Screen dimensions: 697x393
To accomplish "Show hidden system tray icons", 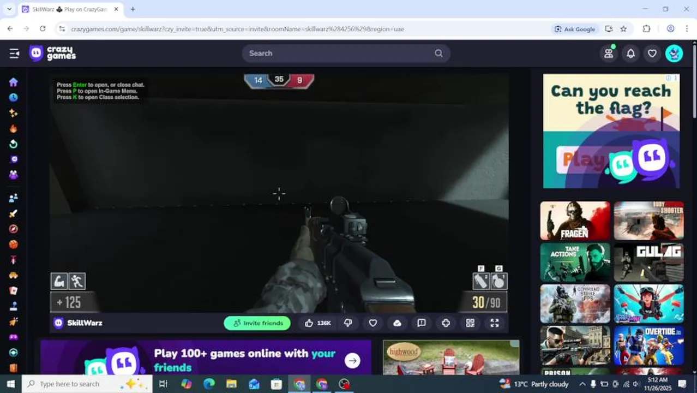I will pyautogui.click(x=582, y=384).
